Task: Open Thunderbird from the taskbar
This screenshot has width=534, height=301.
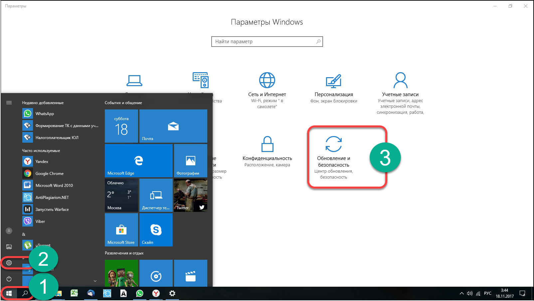Action: pyautogui.click(x=91, y=293)
